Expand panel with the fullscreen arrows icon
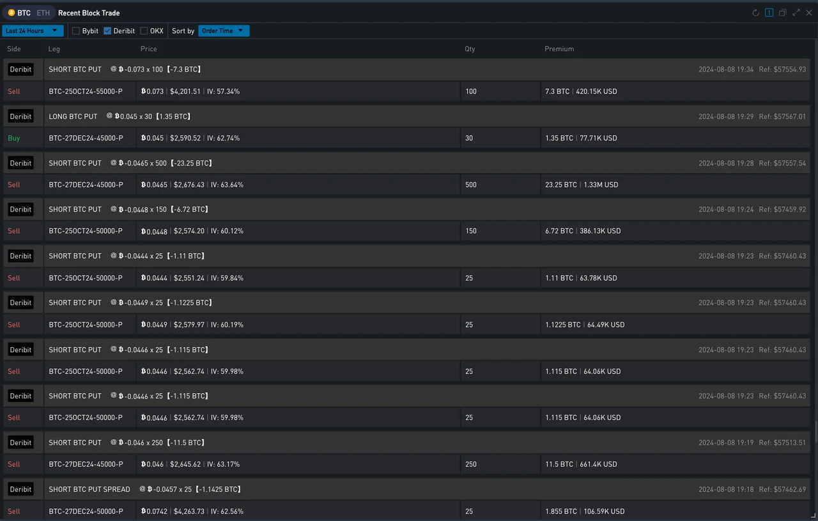818x521 pixels. pos(796,13)
